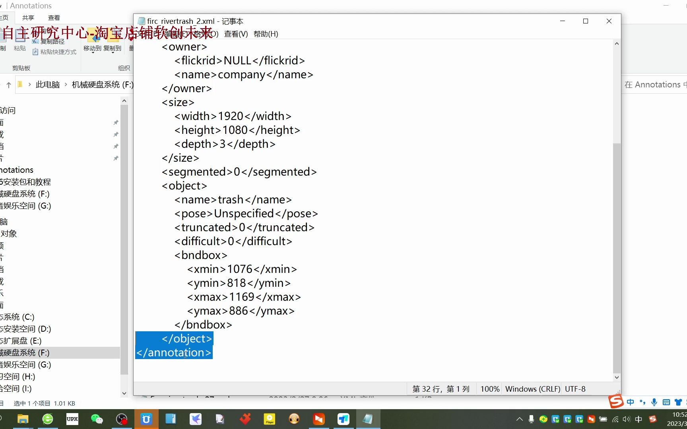Click the <flickrid>NULL</flickrid> line
The image size is (687, 429).
click(x=240, y=60)
